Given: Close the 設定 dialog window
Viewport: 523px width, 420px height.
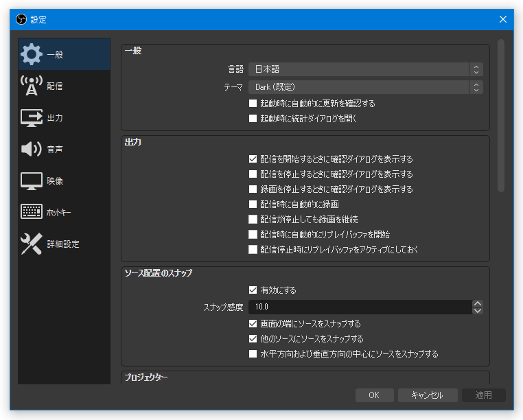Looking at the screenshot, I should click(503, 19).
